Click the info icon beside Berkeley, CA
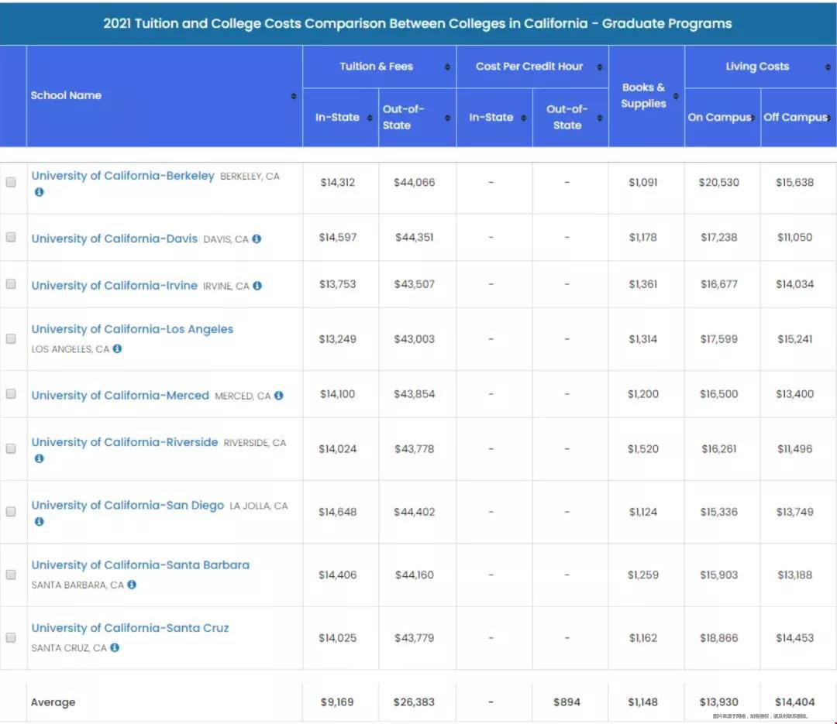The height and width of the screenshot is (724, 837). click(39, 192)
